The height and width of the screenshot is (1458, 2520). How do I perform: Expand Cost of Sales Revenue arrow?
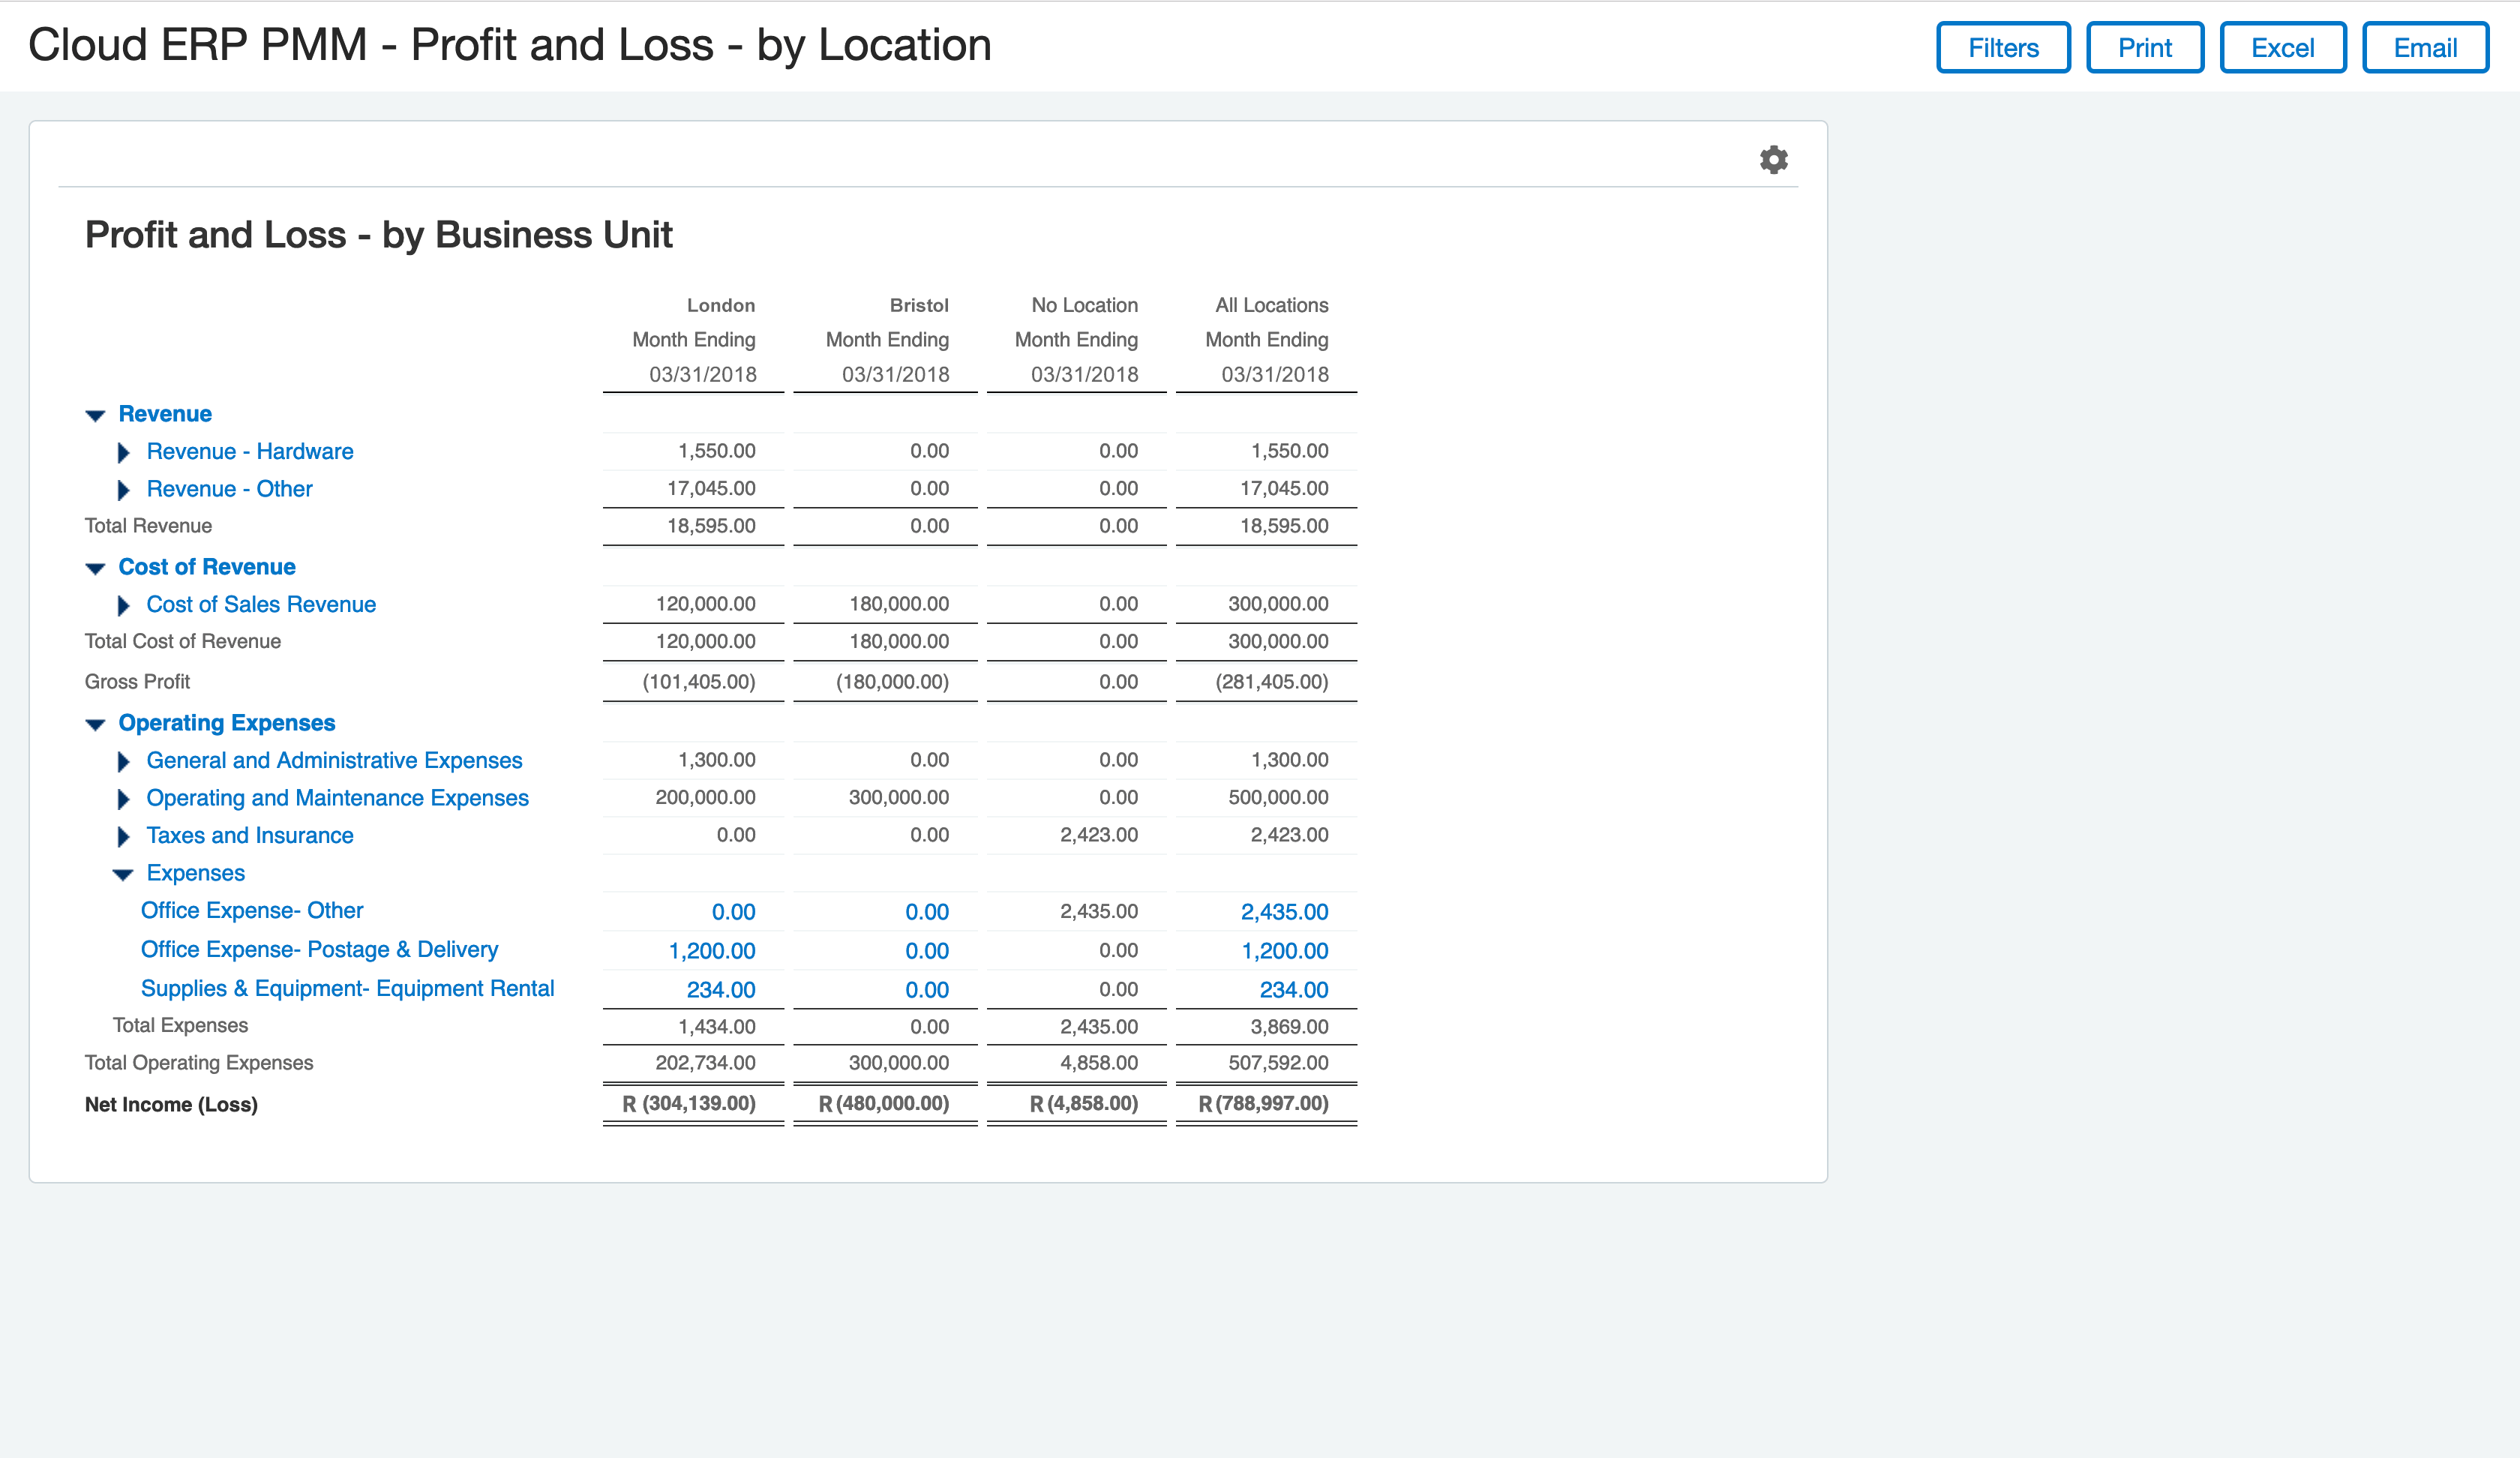[x=124, y=605]
